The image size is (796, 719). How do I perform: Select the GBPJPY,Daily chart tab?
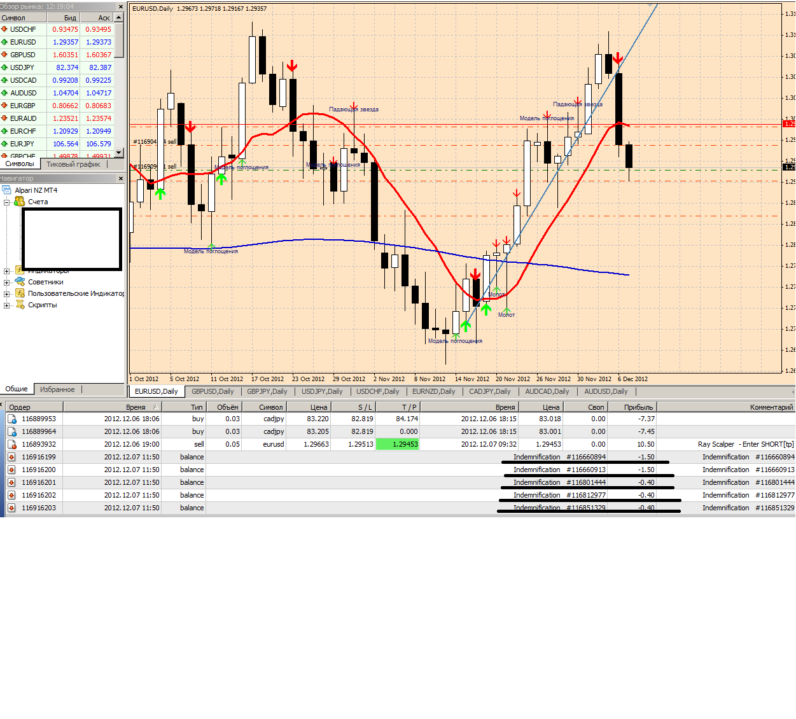coord(267,391)
